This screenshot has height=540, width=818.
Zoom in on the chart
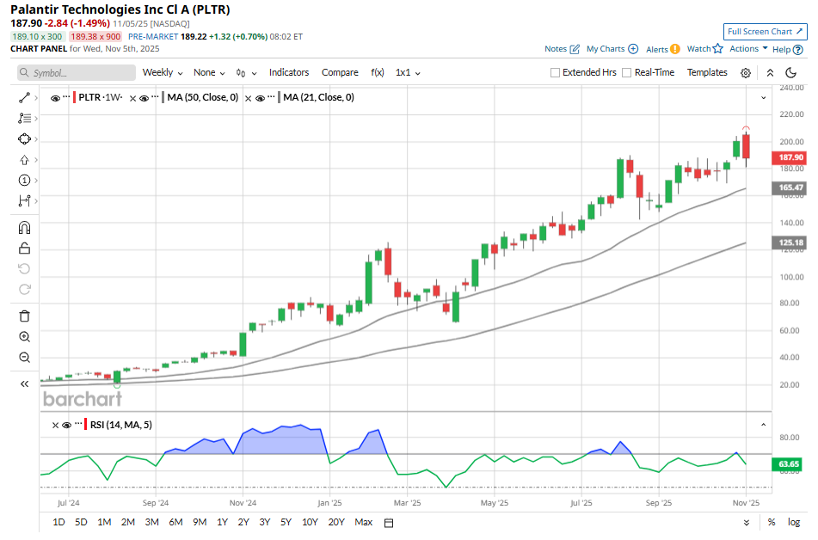pyautogui.click(x=24, y=336)
